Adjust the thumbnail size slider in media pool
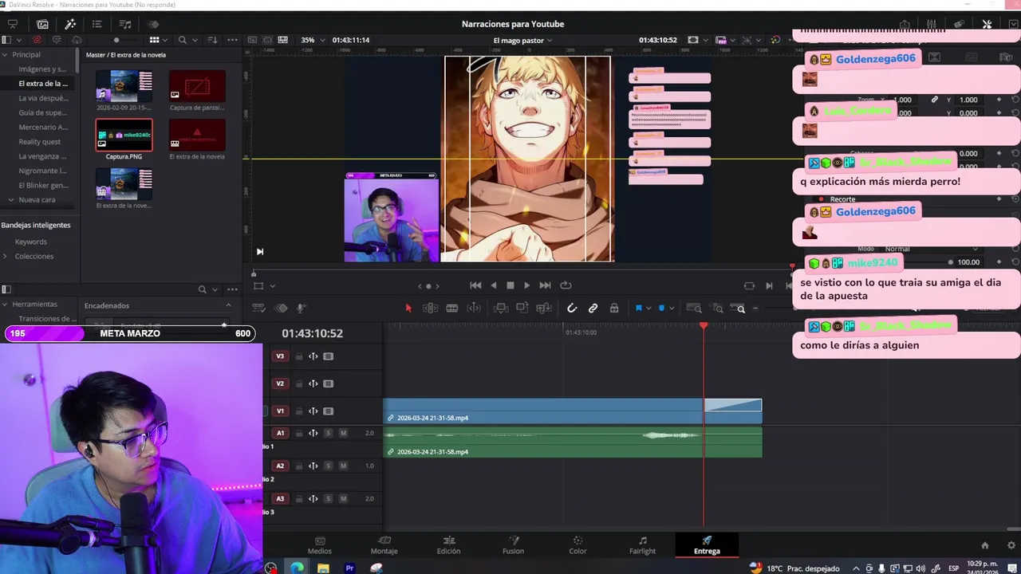This screenshot has width=1021, height=574. (x=116, y=40)
